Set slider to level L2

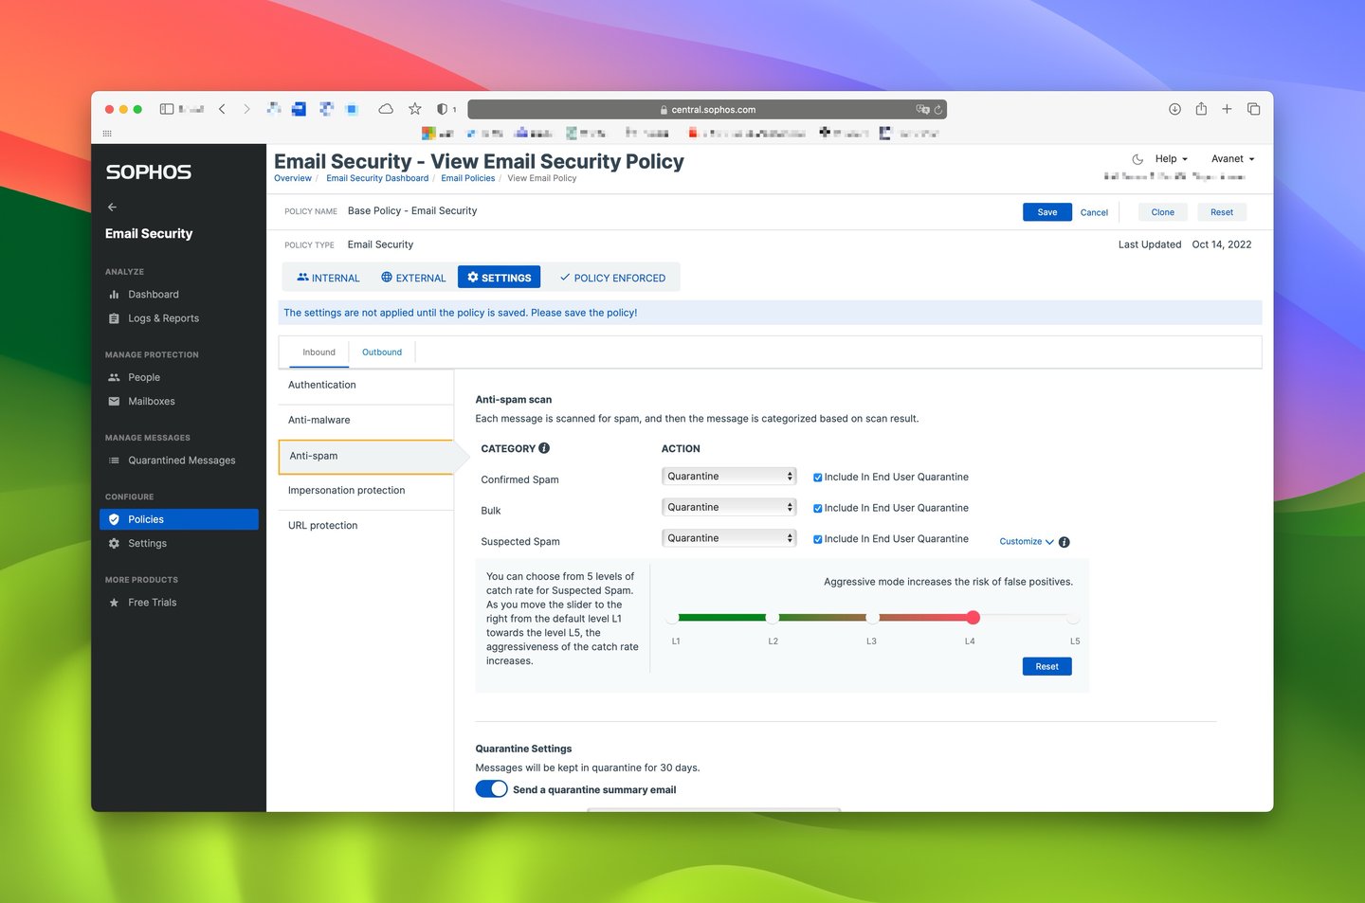tap(773, 618)
